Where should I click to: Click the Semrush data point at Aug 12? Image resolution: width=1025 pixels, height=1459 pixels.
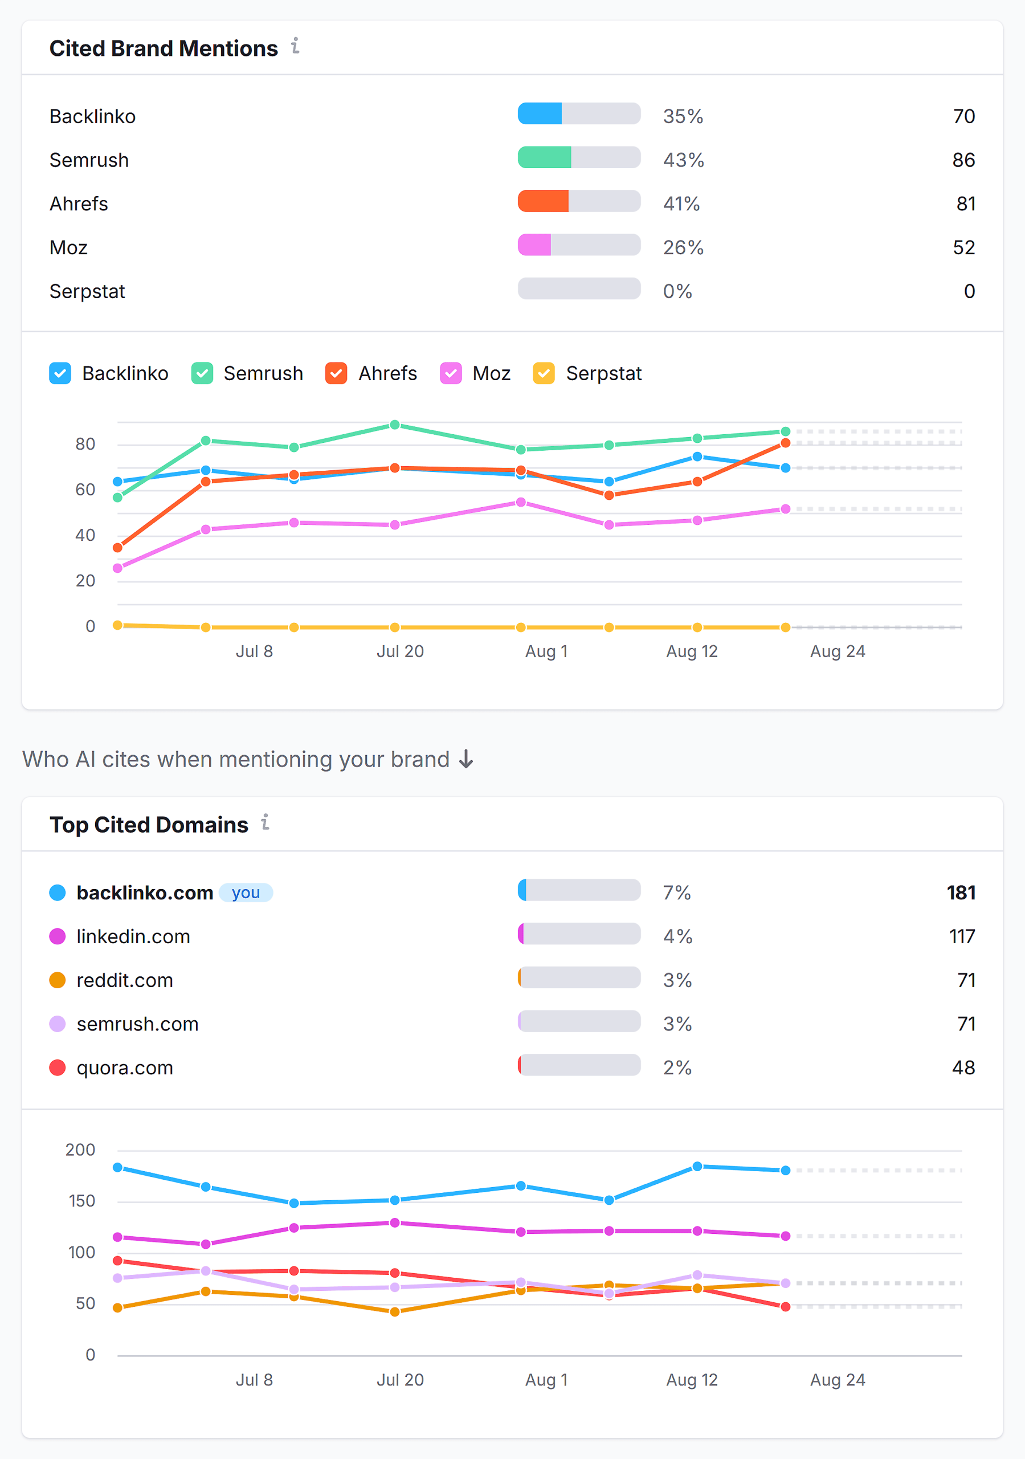[x=699, y=437]
